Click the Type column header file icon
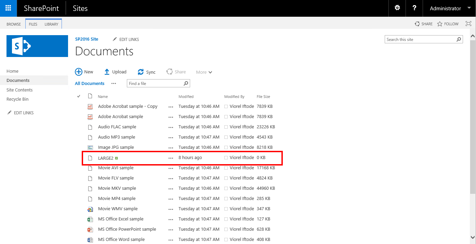476x244 pixels. pyautogui.click(x=90, y=96)
